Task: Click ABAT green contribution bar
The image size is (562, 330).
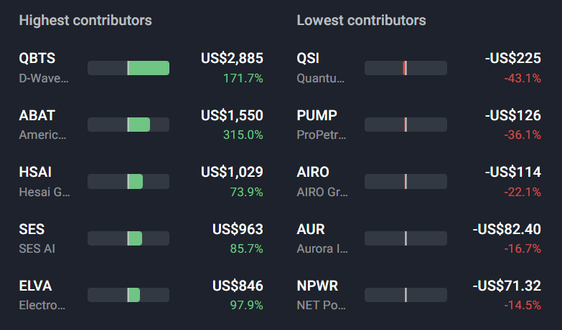Action: coord(139,125)
